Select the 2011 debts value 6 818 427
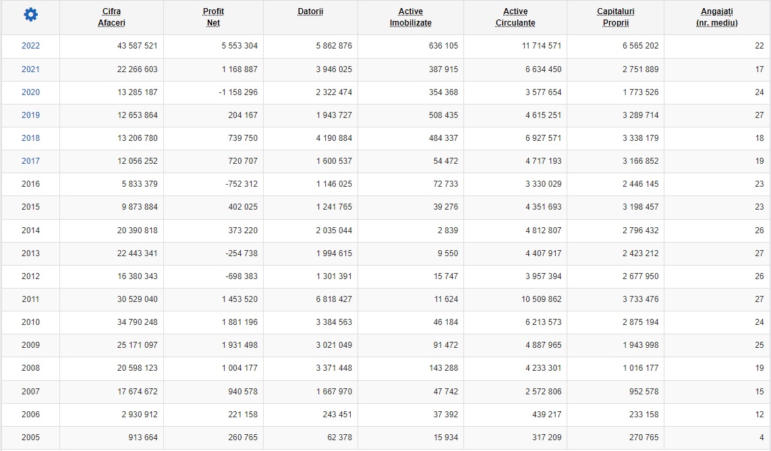 point(334,299)
